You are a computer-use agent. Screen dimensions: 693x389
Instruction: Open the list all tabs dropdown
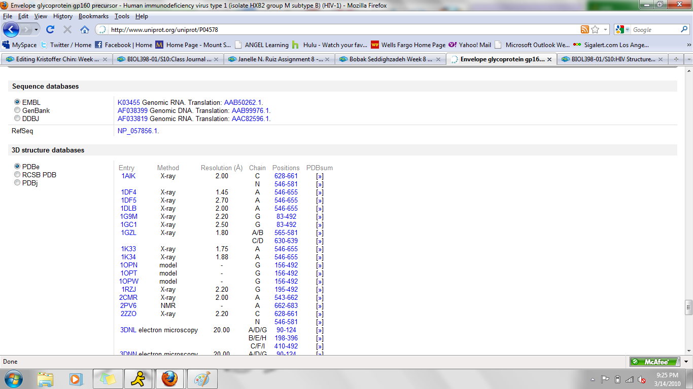pos(688,59)
